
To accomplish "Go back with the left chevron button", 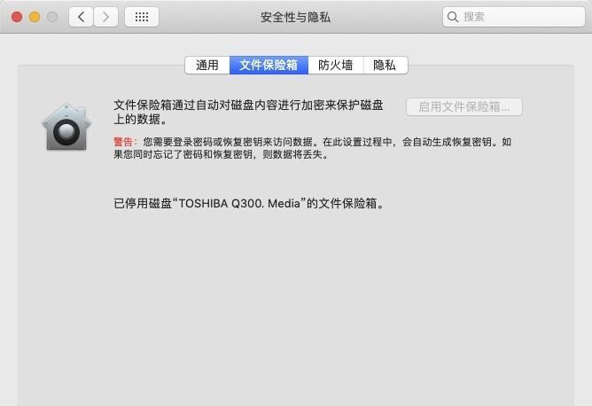I will point(81,17).
